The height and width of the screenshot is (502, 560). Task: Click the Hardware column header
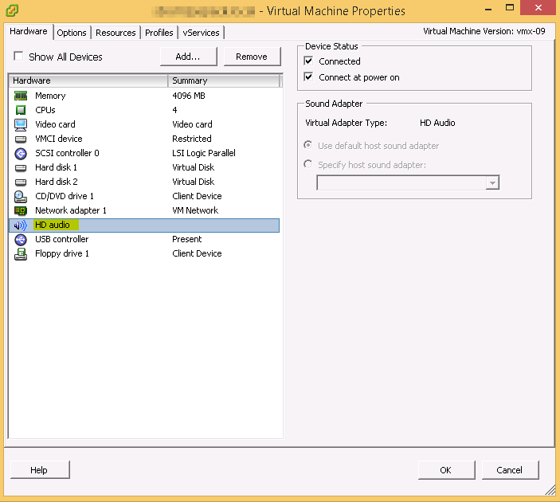[88, 80]
